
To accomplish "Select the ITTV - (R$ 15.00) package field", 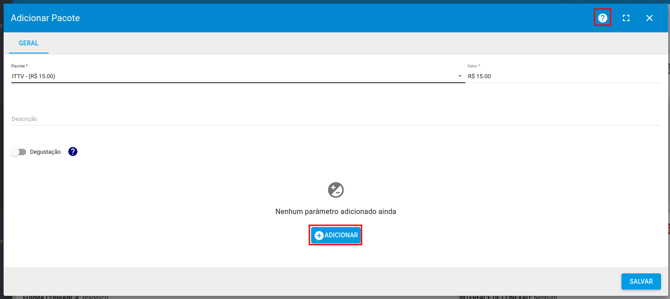I will tap(225, 76).
